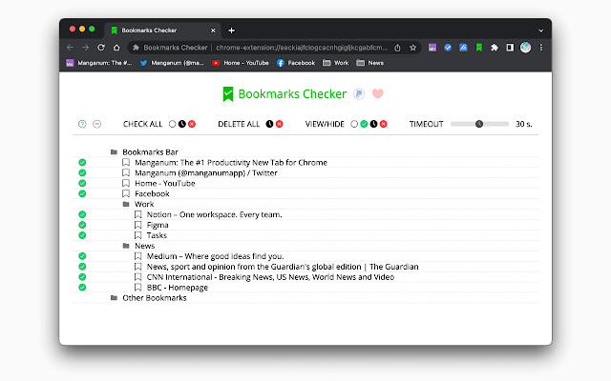This screenshot has width=611, height=381.
Task: Click the green status check for Manganum Twitter row
Action: pos(82,173)
